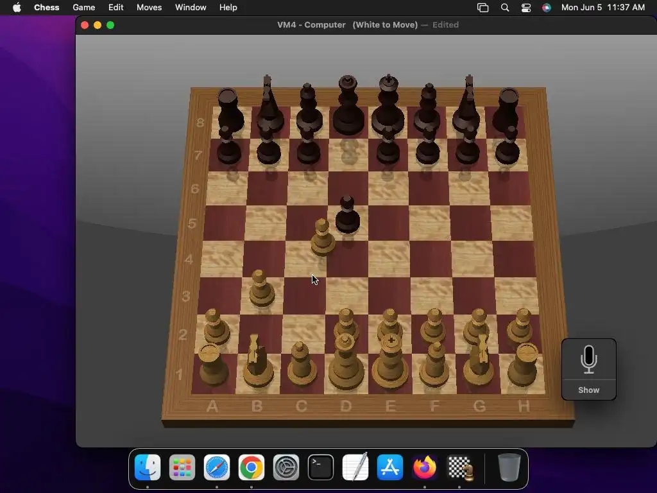Screen dimensions: 657x493
Task: Click the Show button under microphone
Action: pos(589,390)
